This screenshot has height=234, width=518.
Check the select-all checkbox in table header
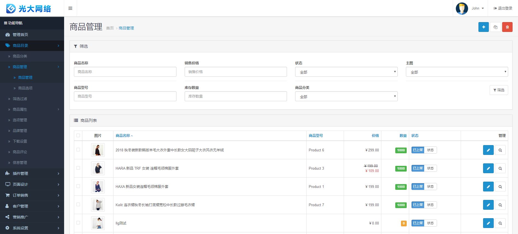[78, 136]
